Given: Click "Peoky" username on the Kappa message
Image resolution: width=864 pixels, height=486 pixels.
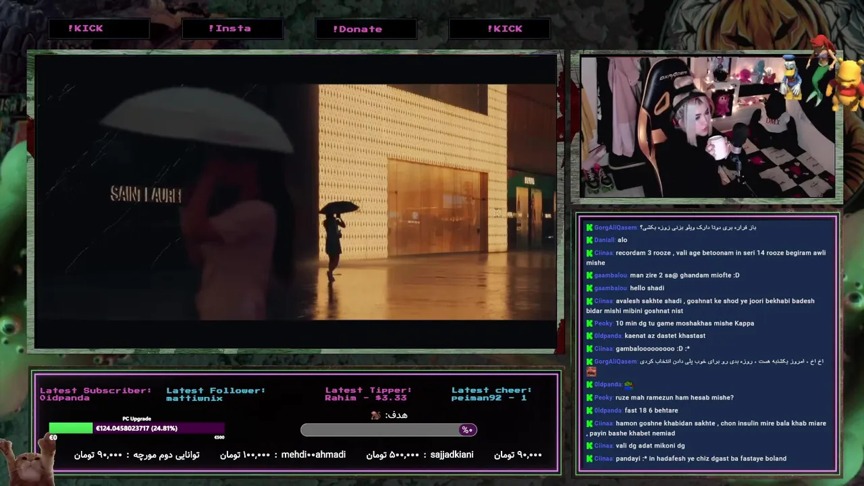Looking at the screenshot, I should pos(603,323).
